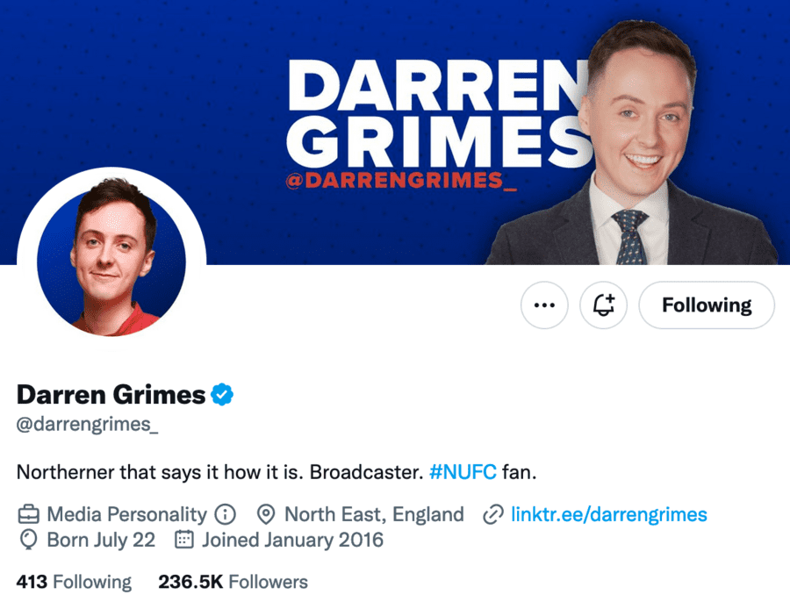790x609 pixels.
Task: Click the info icon beside Media Personality
Action: (226, 514)
